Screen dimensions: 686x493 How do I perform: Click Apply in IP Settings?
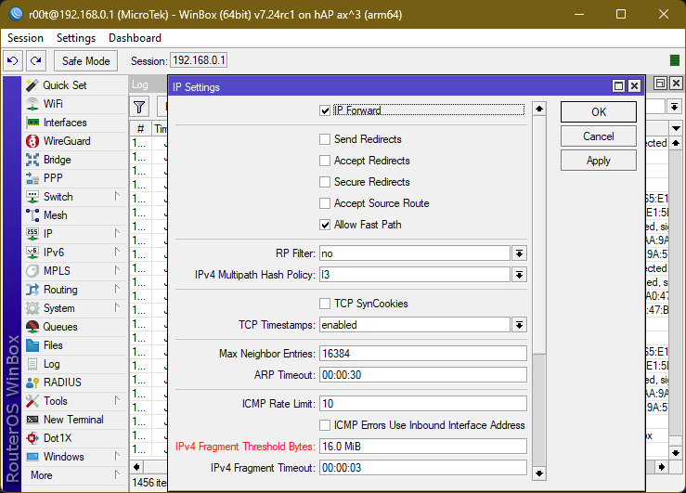click(x=599, y=161)
